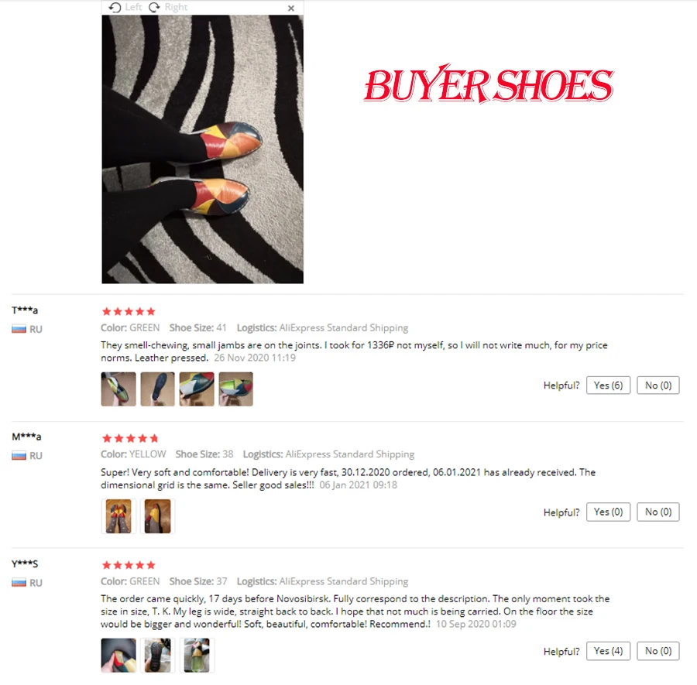
Task: Rotate the review photo left
Action: coord(125,7)
